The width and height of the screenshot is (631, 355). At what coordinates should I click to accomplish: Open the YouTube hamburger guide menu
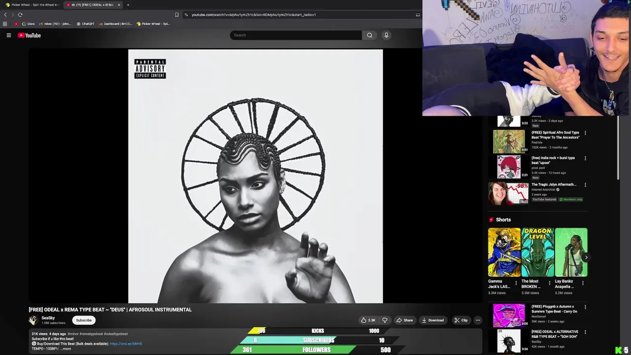click(x=8, y=35)
